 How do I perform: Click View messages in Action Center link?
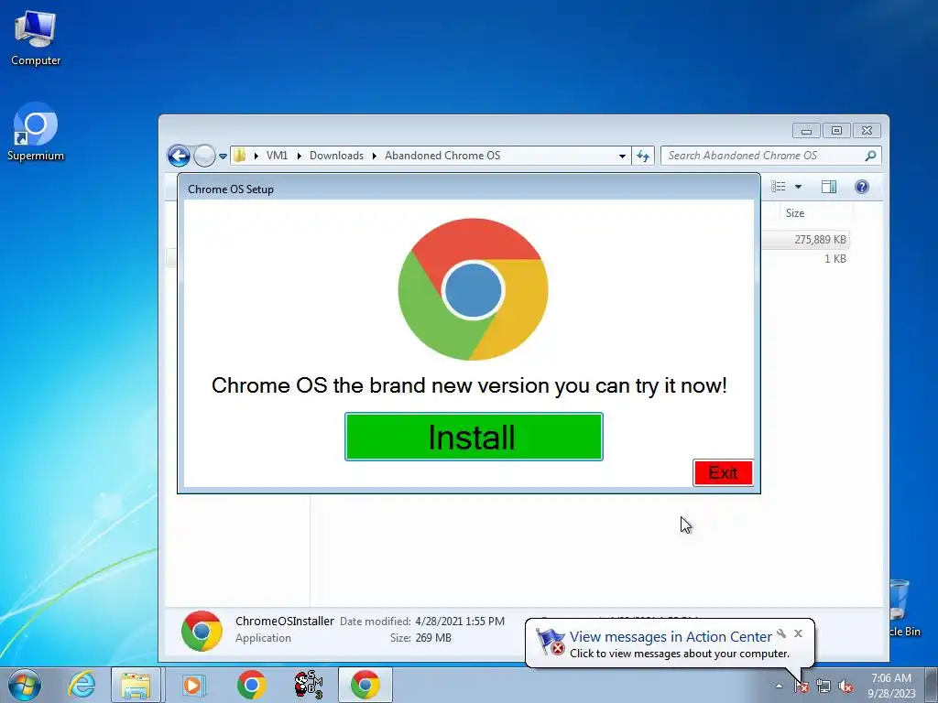pyautogui.click(x=671, y=637)
